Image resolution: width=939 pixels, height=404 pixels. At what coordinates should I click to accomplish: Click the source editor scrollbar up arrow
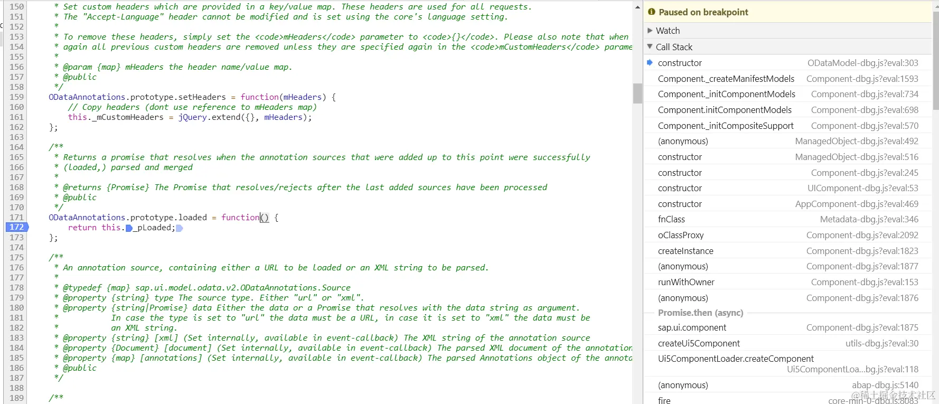point(637,7)
